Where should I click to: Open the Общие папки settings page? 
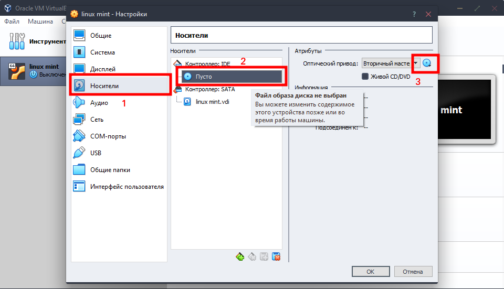click(110, 170)
